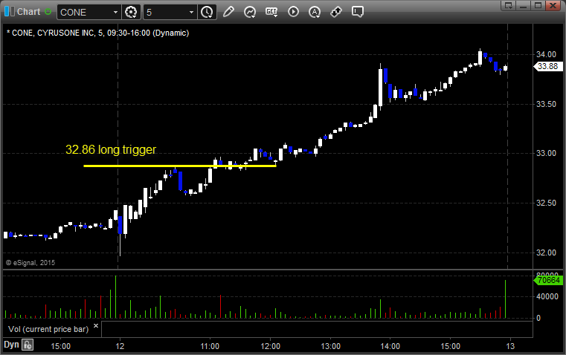Click the window detach dropdown button
566x355 pixels.
[509, 5]
